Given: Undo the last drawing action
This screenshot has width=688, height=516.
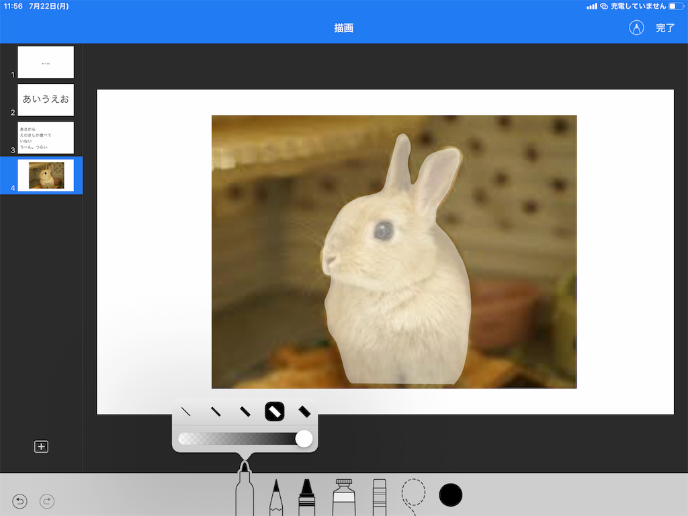Looking at the screenshot, I should point(19,501).
